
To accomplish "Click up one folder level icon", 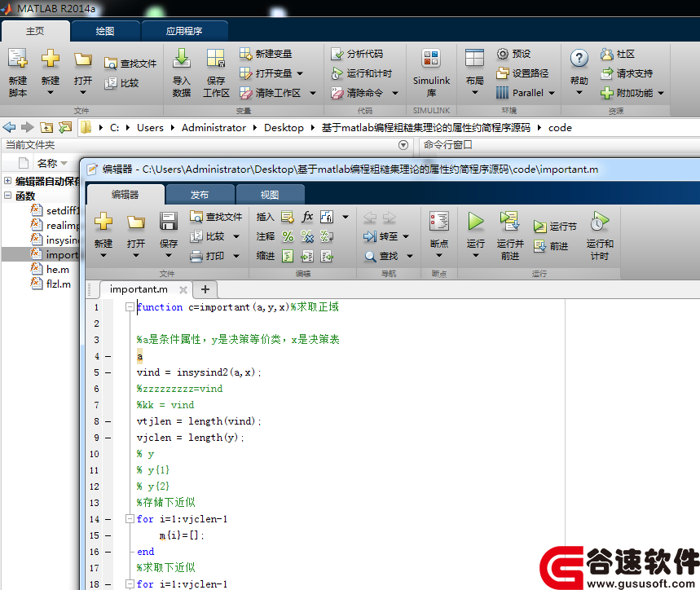I will coord(46,128).
